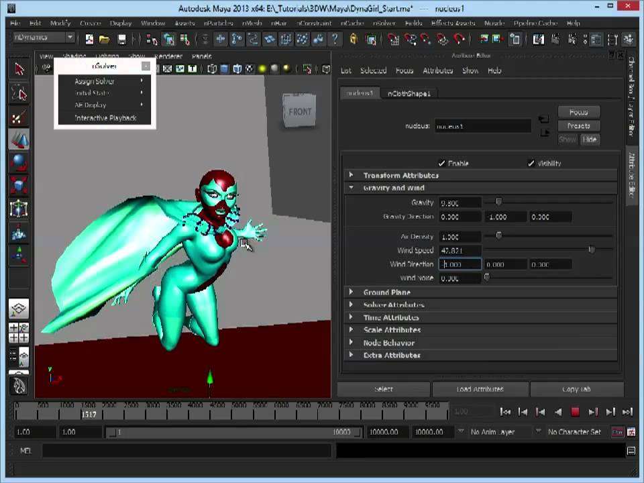This screenshot has height=483, width=644.
Task: Pick the Scale tool cube icon
Action: 19,186
